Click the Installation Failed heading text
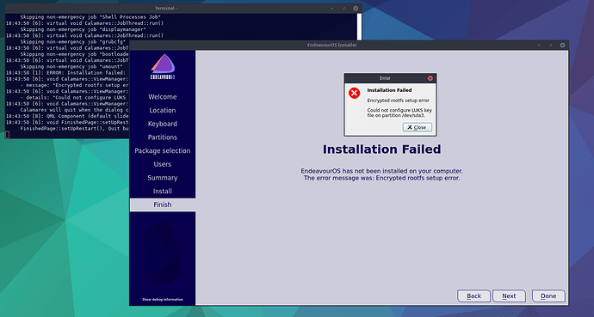The height and width of the screenshot is (317, 594). click(x=382, y=149)
